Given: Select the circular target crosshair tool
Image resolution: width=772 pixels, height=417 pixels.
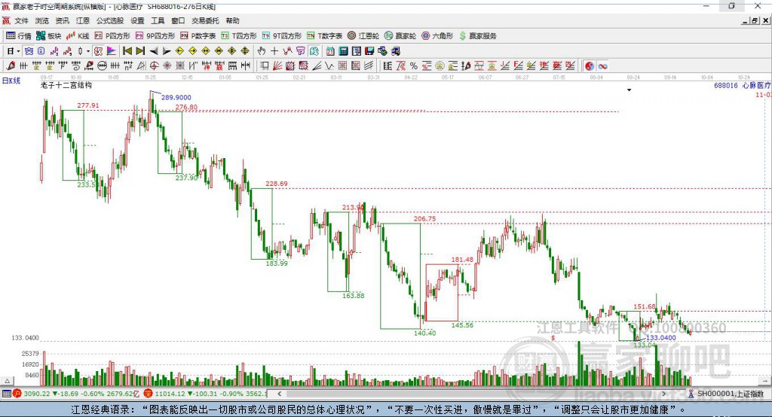Looking at the screenshot, I should [154, 66].
